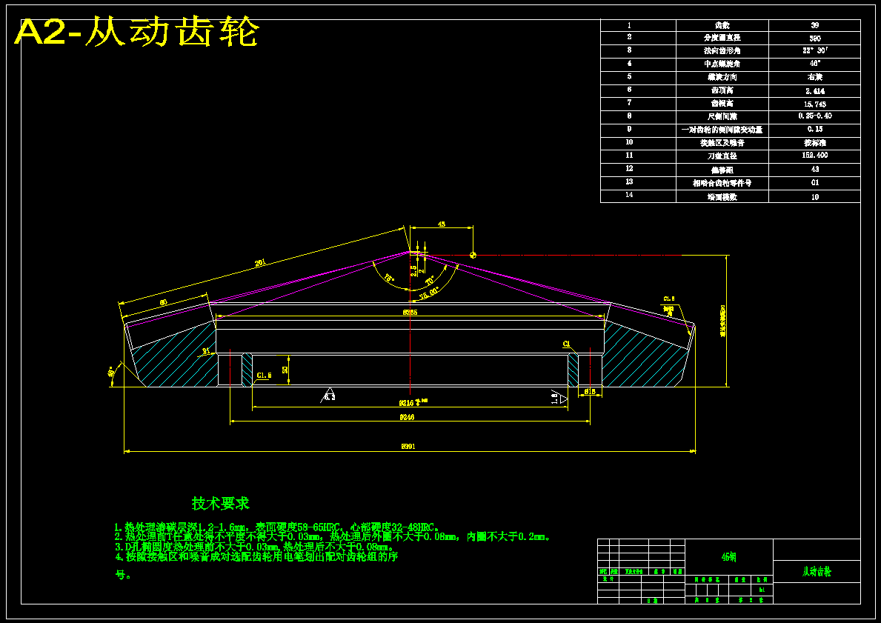The height and width of the screenshot is (623, 881).
Task: Click the 'C1.8' leader note at upper right
Action: pyautogui.click(x=669, y=299)
